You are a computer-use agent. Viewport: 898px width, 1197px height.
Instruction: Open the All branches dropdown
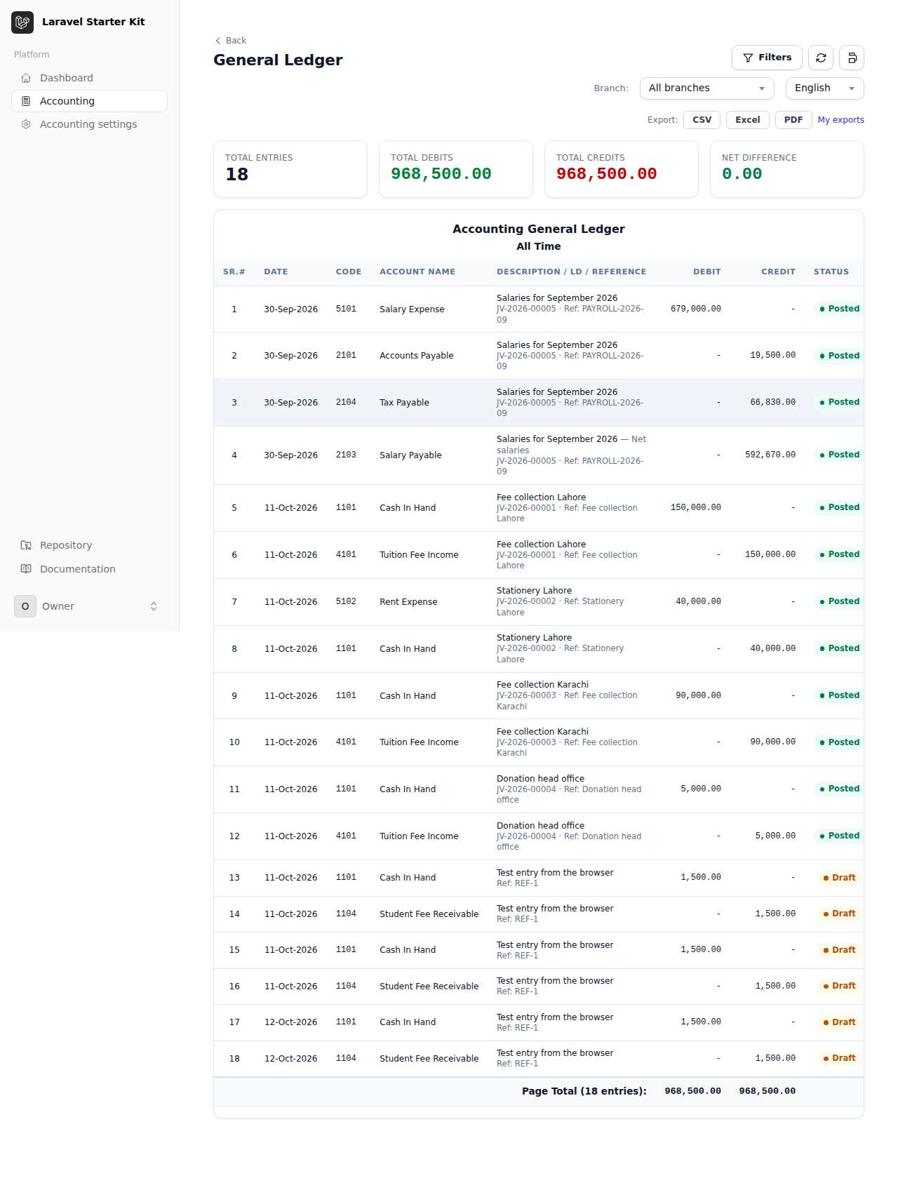click(707, 88)
